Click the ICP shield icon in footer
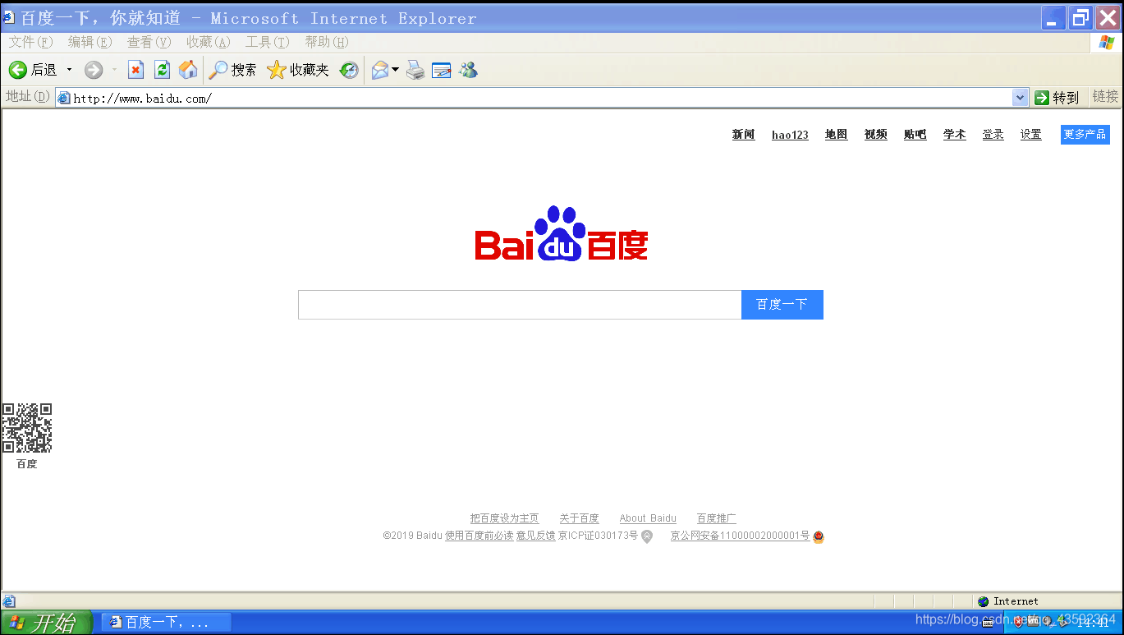This screenshot has height=635, width=1124. (x=647, y=536)
